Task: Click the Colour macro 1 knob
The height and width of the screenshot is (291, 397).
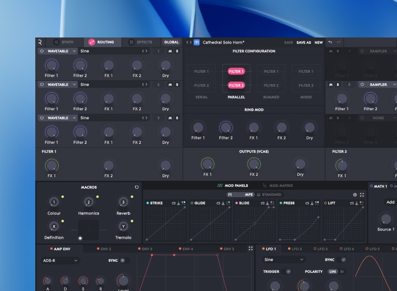Action: pos(53,202)
